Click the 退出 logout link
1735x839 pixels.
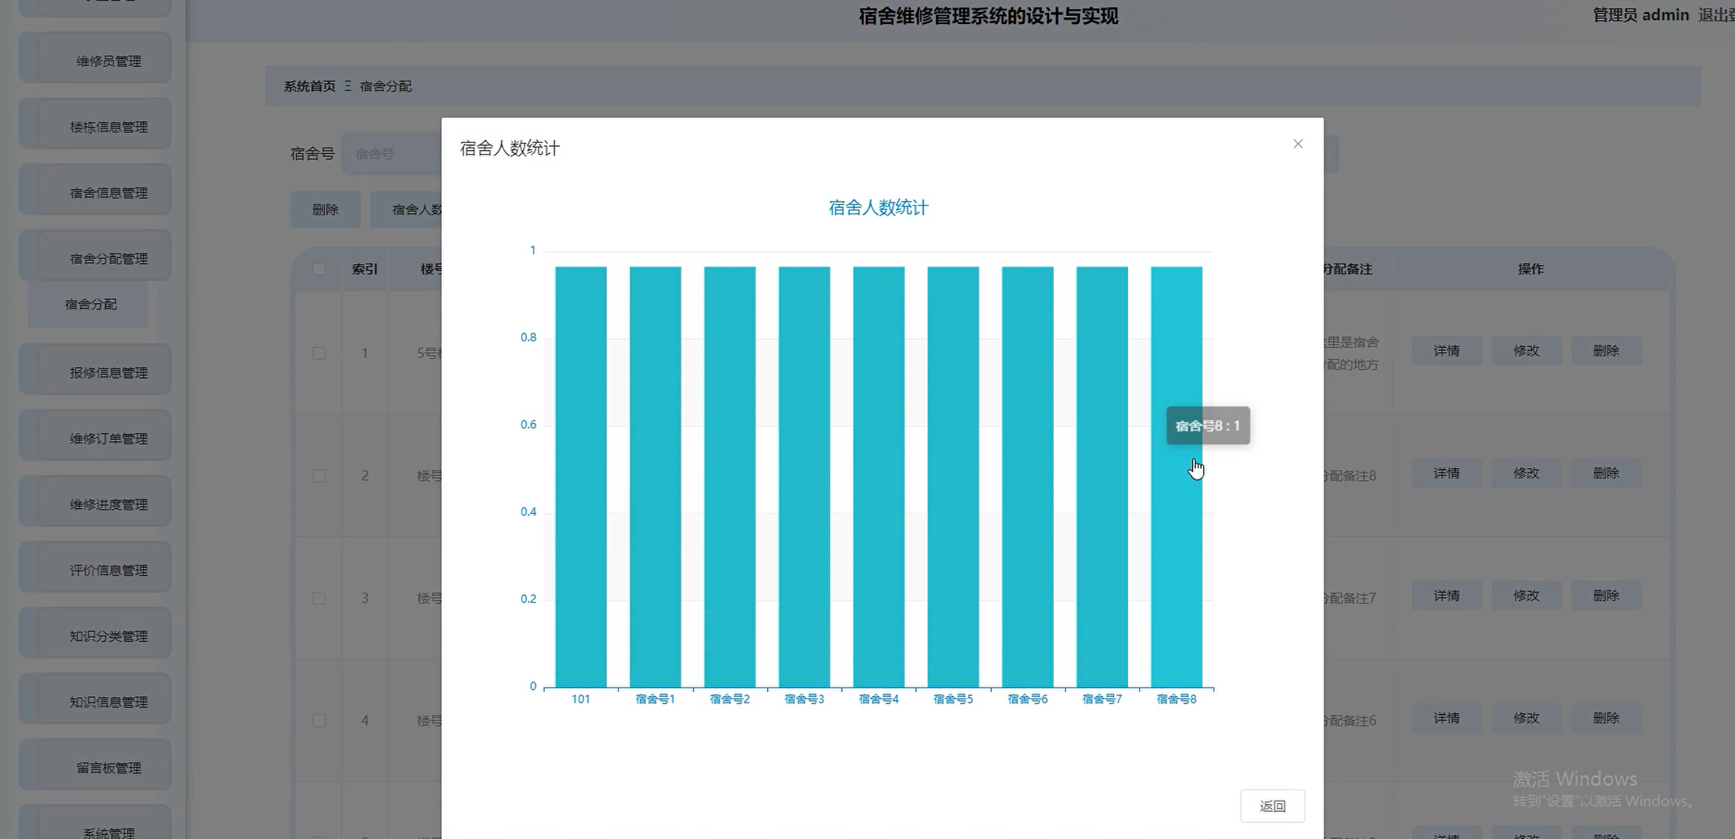[1716, 15]
